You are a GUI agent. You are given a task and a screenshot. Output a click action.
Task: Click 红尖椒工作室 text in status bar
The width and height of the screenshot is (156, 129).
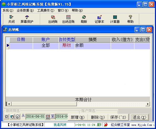click(x=120, y=125)
